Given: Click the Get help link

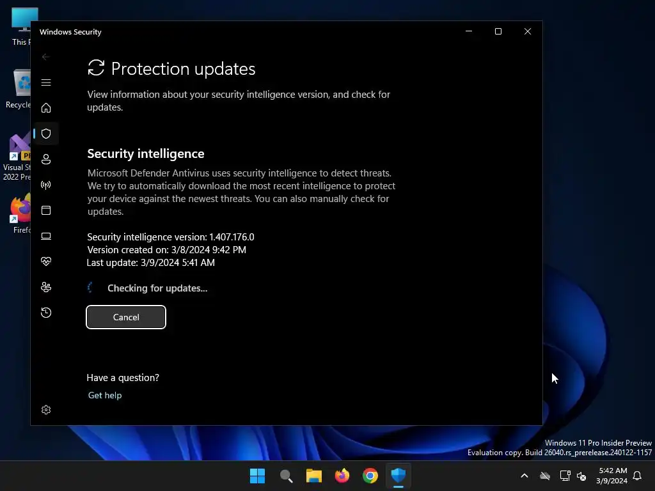Looking at the screenshot, I should 105,395.
